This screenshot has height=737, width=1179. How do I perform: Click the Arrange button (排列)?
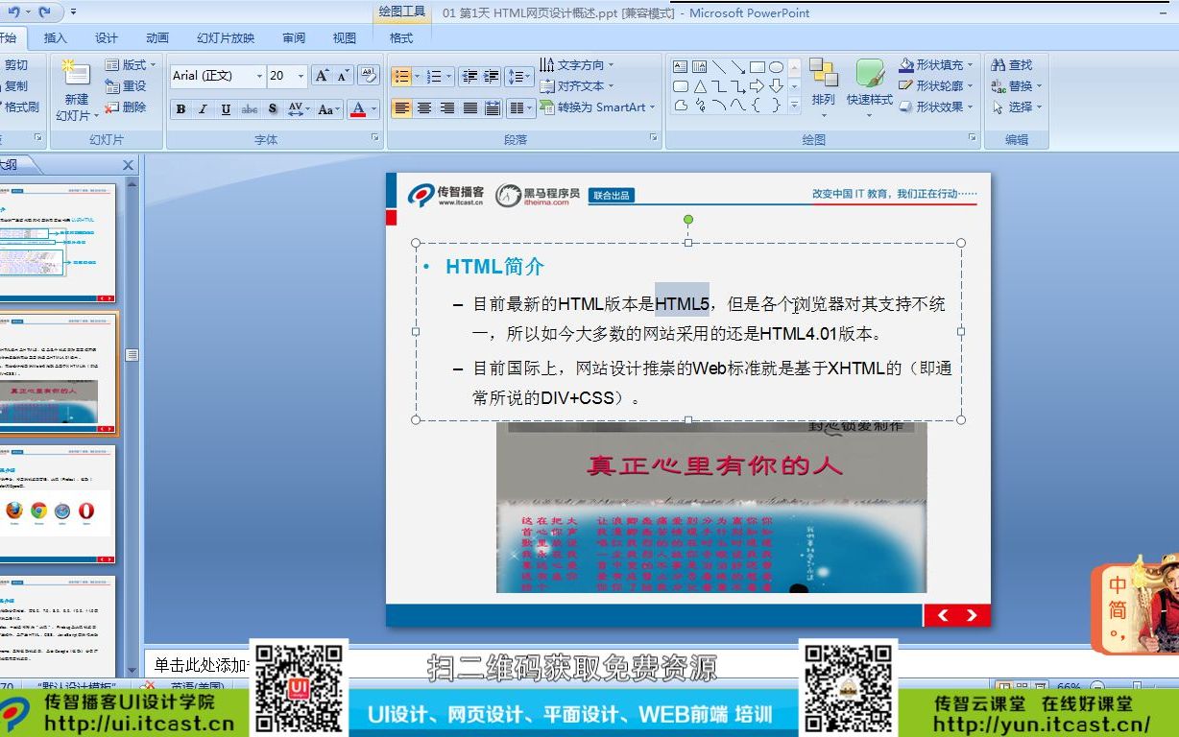pos(823,86)
